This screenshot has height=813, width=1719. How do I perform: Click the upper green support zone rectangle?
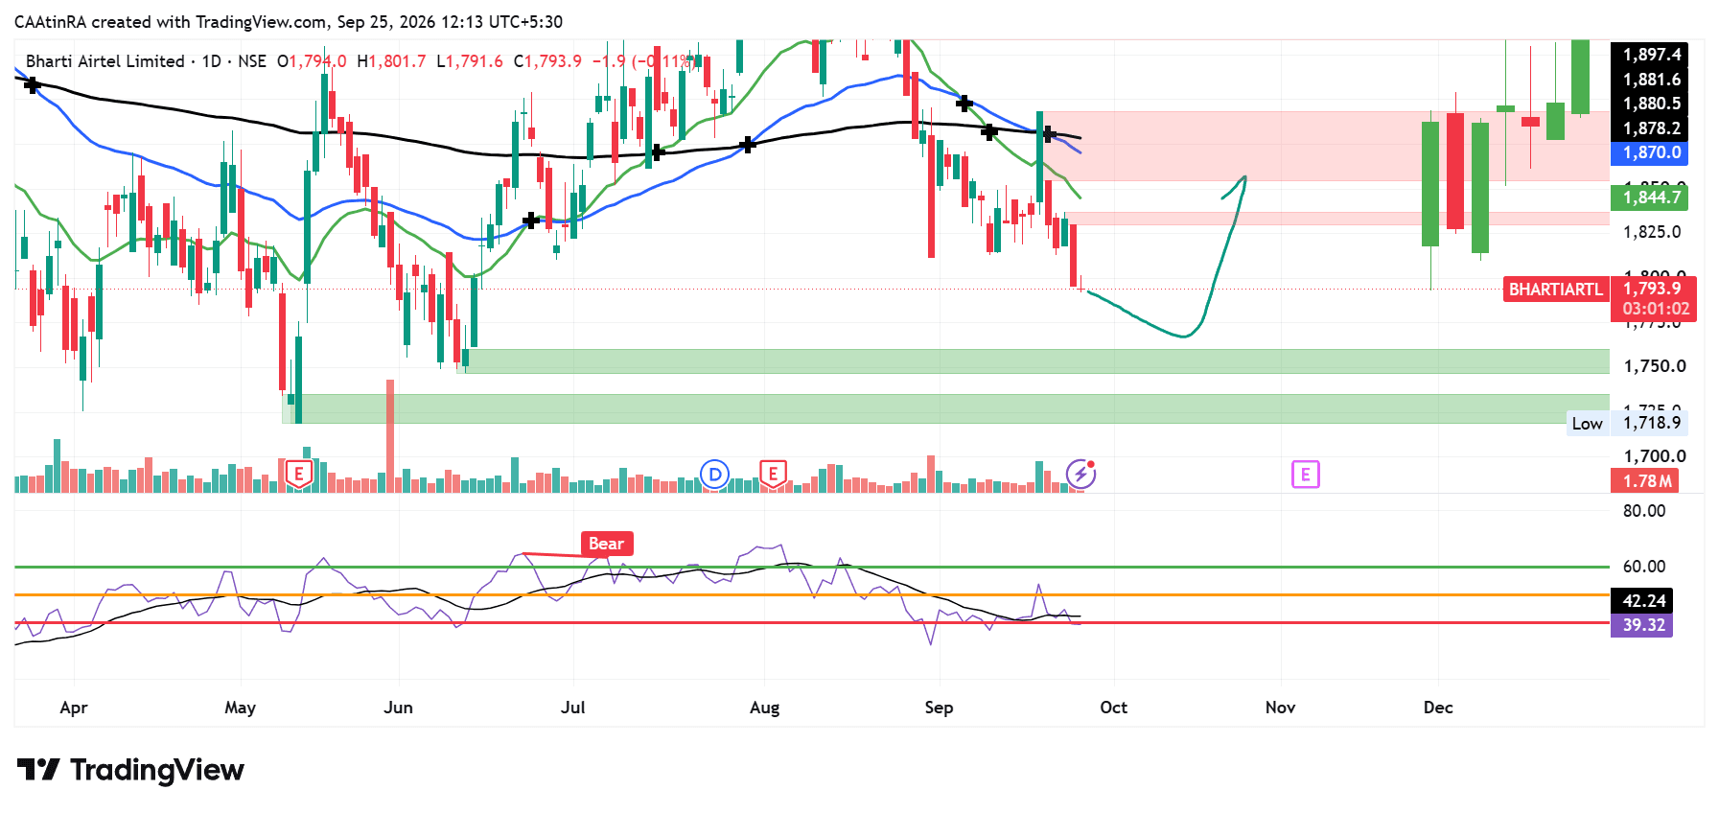(x=1038, y=361)
